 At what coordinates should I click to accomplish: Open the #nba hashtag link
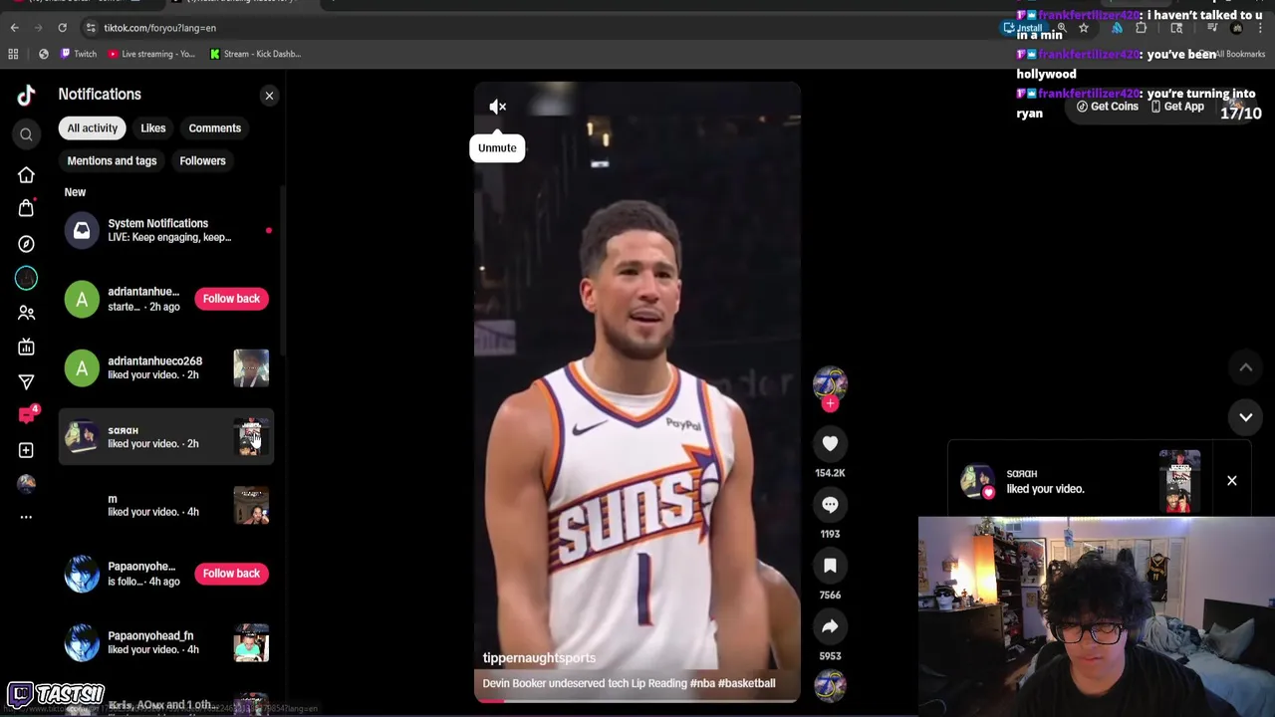pyautogui.click(x=702, y=683)
